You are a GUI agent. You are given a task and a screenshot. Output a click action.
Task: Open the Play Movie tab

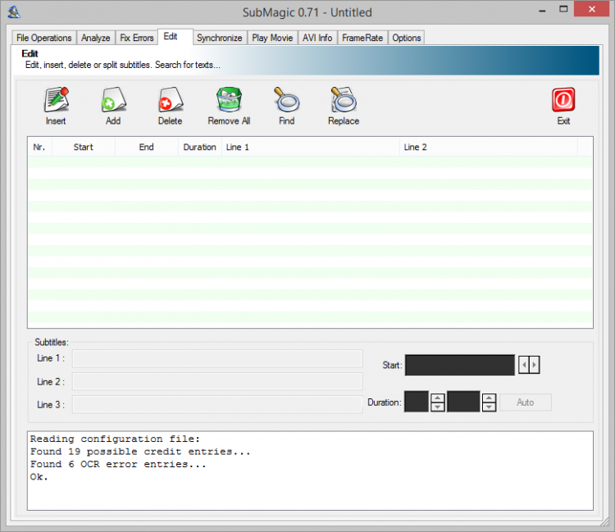[x=272, y=38]
